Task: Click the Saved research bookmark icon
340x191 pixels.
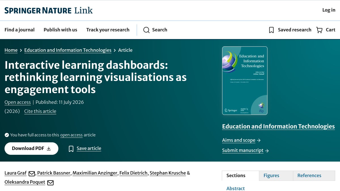Action: pos(271,30)
